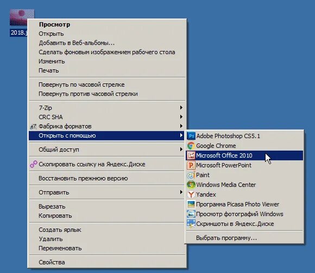This screenshot has width=315, height=273.
Task: Open with Просмотр фотографий Windows label
Action: pos(240,214)
